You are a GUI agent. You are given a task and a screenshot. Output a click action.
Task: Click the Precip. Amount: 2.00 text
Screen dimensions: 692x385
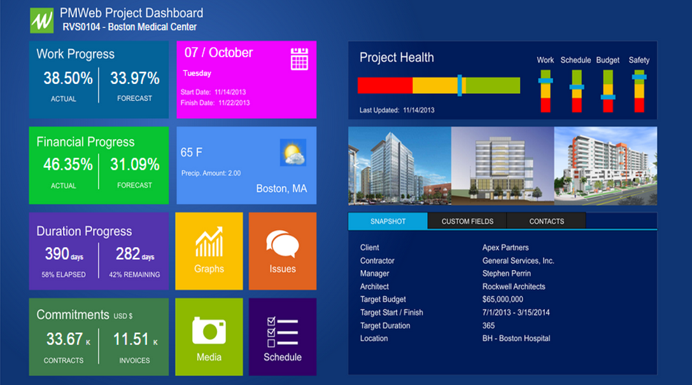click(211, 173)
